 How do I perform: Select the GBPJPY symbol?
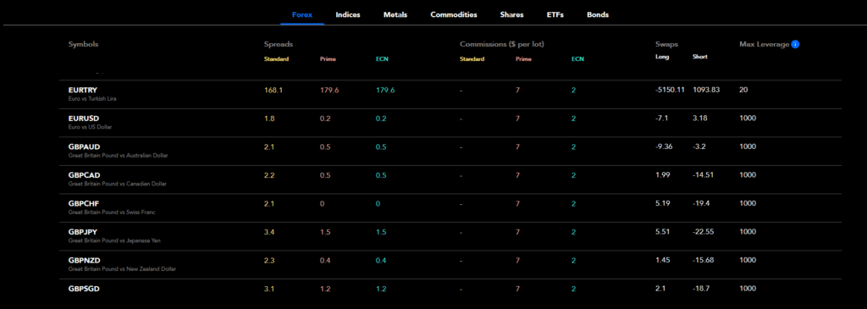(x=83, y=232)
